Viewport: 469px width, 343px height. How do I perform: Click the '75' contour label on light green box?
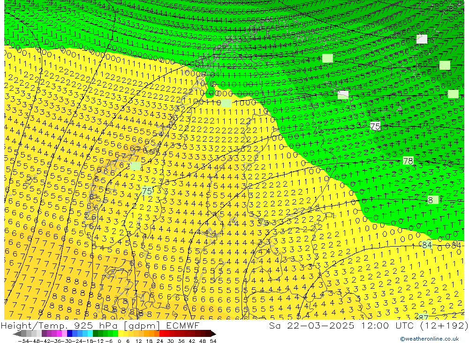pyautogui.click(x=147, y=191)
